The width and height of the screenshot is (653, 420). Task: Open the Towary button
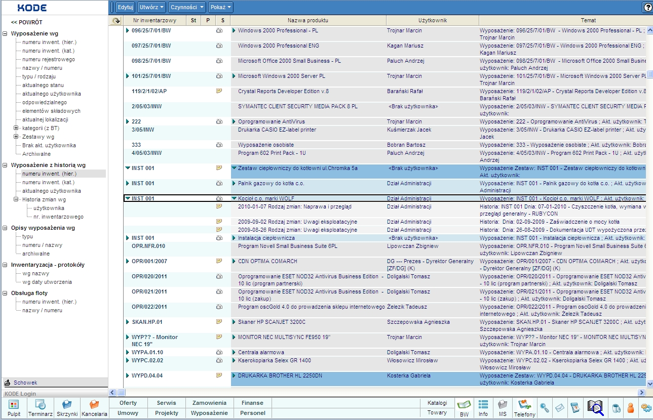pyautogui.click(x=437, y=413)
